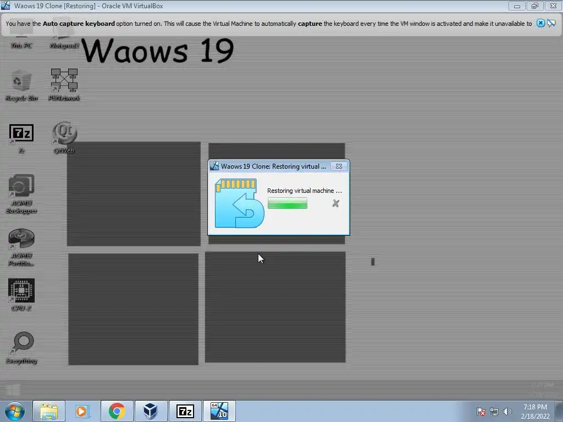The height and width of the screenshot is (422, 563).
Task: Switch to 7z taskbar window
Action: pyautogui.click(x=185, y=411)
